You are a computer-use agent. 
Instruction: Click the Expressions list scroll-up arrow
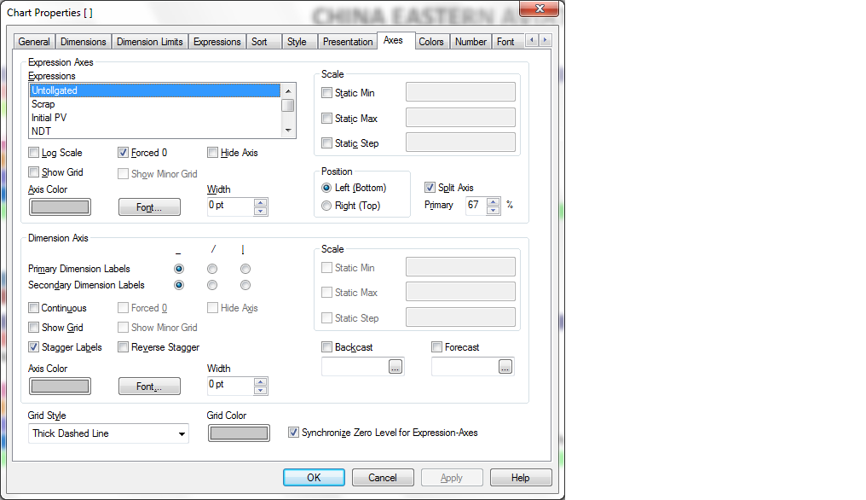(288, 90)
